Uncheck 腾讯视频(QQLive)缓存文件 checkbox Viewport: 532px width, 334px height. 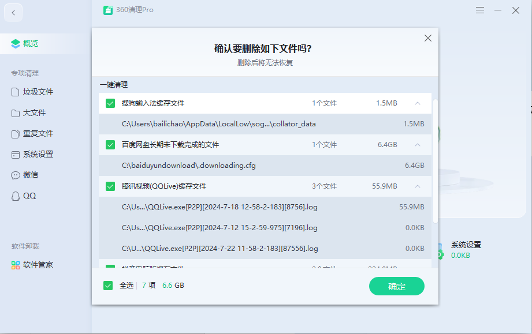[110, 186]
